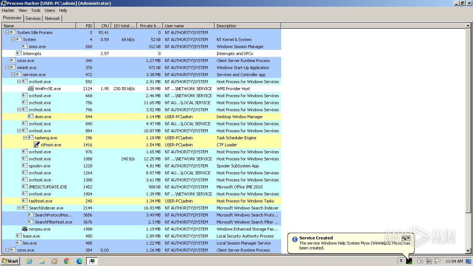The image size is (473, 266).
Task: Open Internet Explorer from the taskbar
Action: (x=29, y=261)
